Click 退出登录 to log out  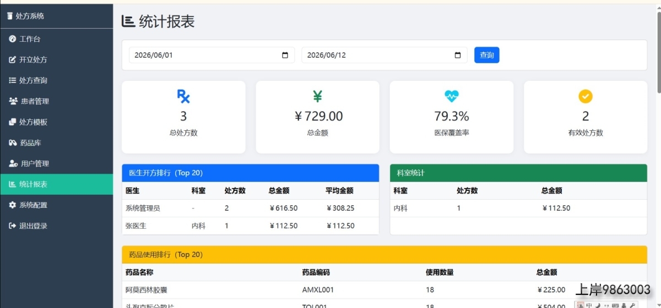coord(56,226)
